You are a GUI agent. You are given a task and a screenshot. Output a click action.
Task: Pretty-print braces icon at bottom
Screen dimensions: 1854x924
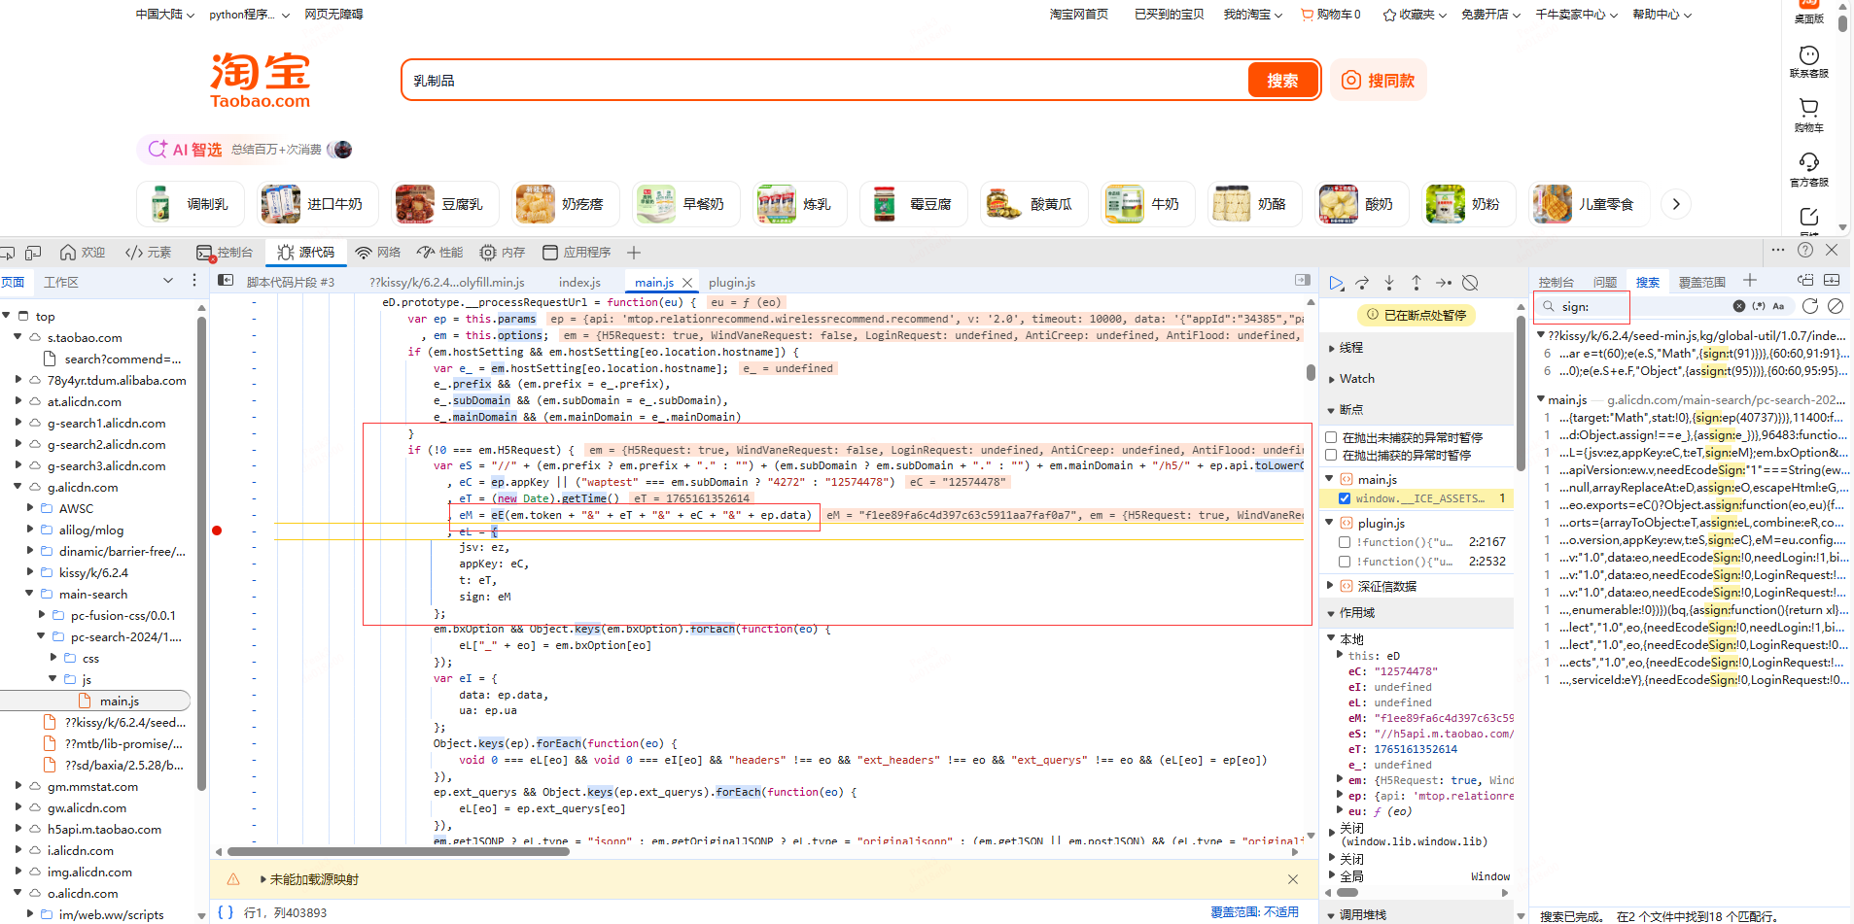[226, 912]
